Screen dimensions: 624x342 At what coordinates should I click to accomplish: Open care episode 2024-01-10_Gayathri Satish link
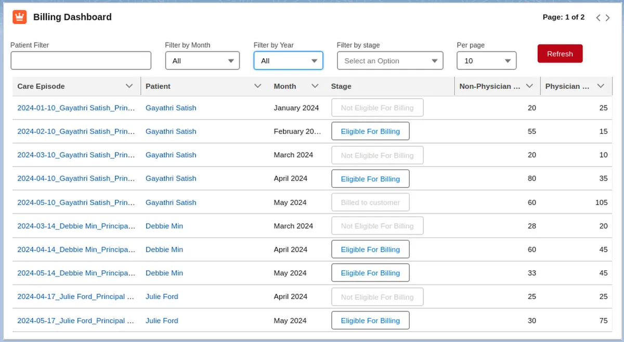[x=76, y=108]
